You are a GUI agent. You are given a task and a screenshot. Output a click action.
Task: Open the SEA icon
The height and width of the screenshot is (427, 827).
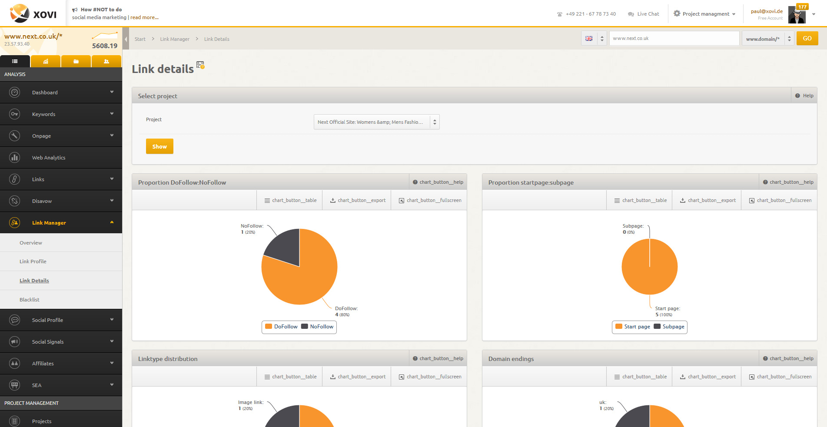15,385
